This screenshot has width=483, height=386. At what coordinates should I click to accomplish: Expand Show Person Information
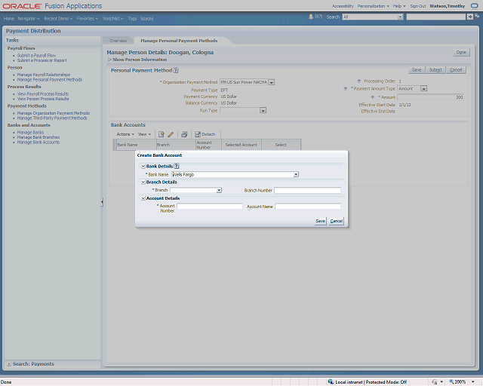109,60
